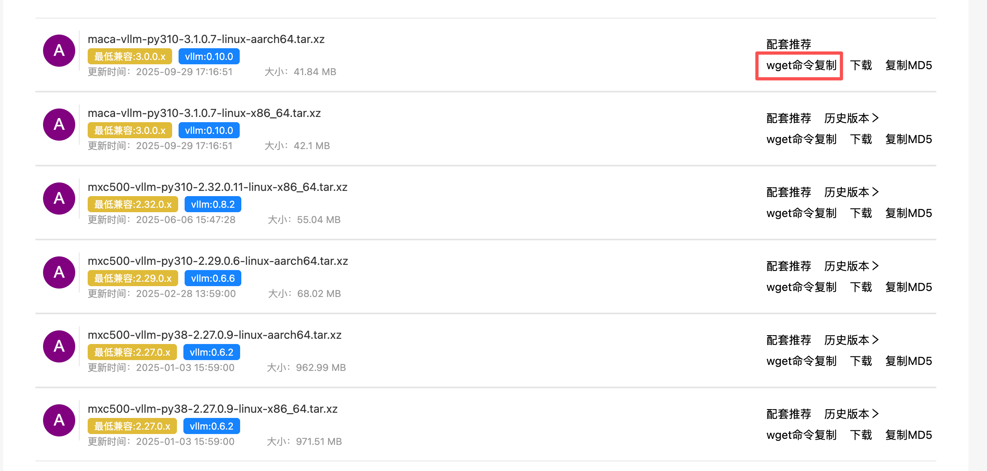The height and width of the screenshot is (471, 987).
Task: Click the 最低兼容:2.32.0.x yellow tag
Action: click(133, 205)
